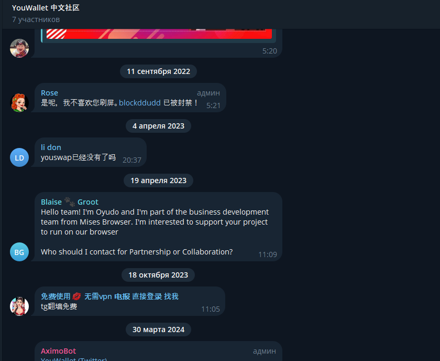Click the 7 участников members count

(36, 19)
